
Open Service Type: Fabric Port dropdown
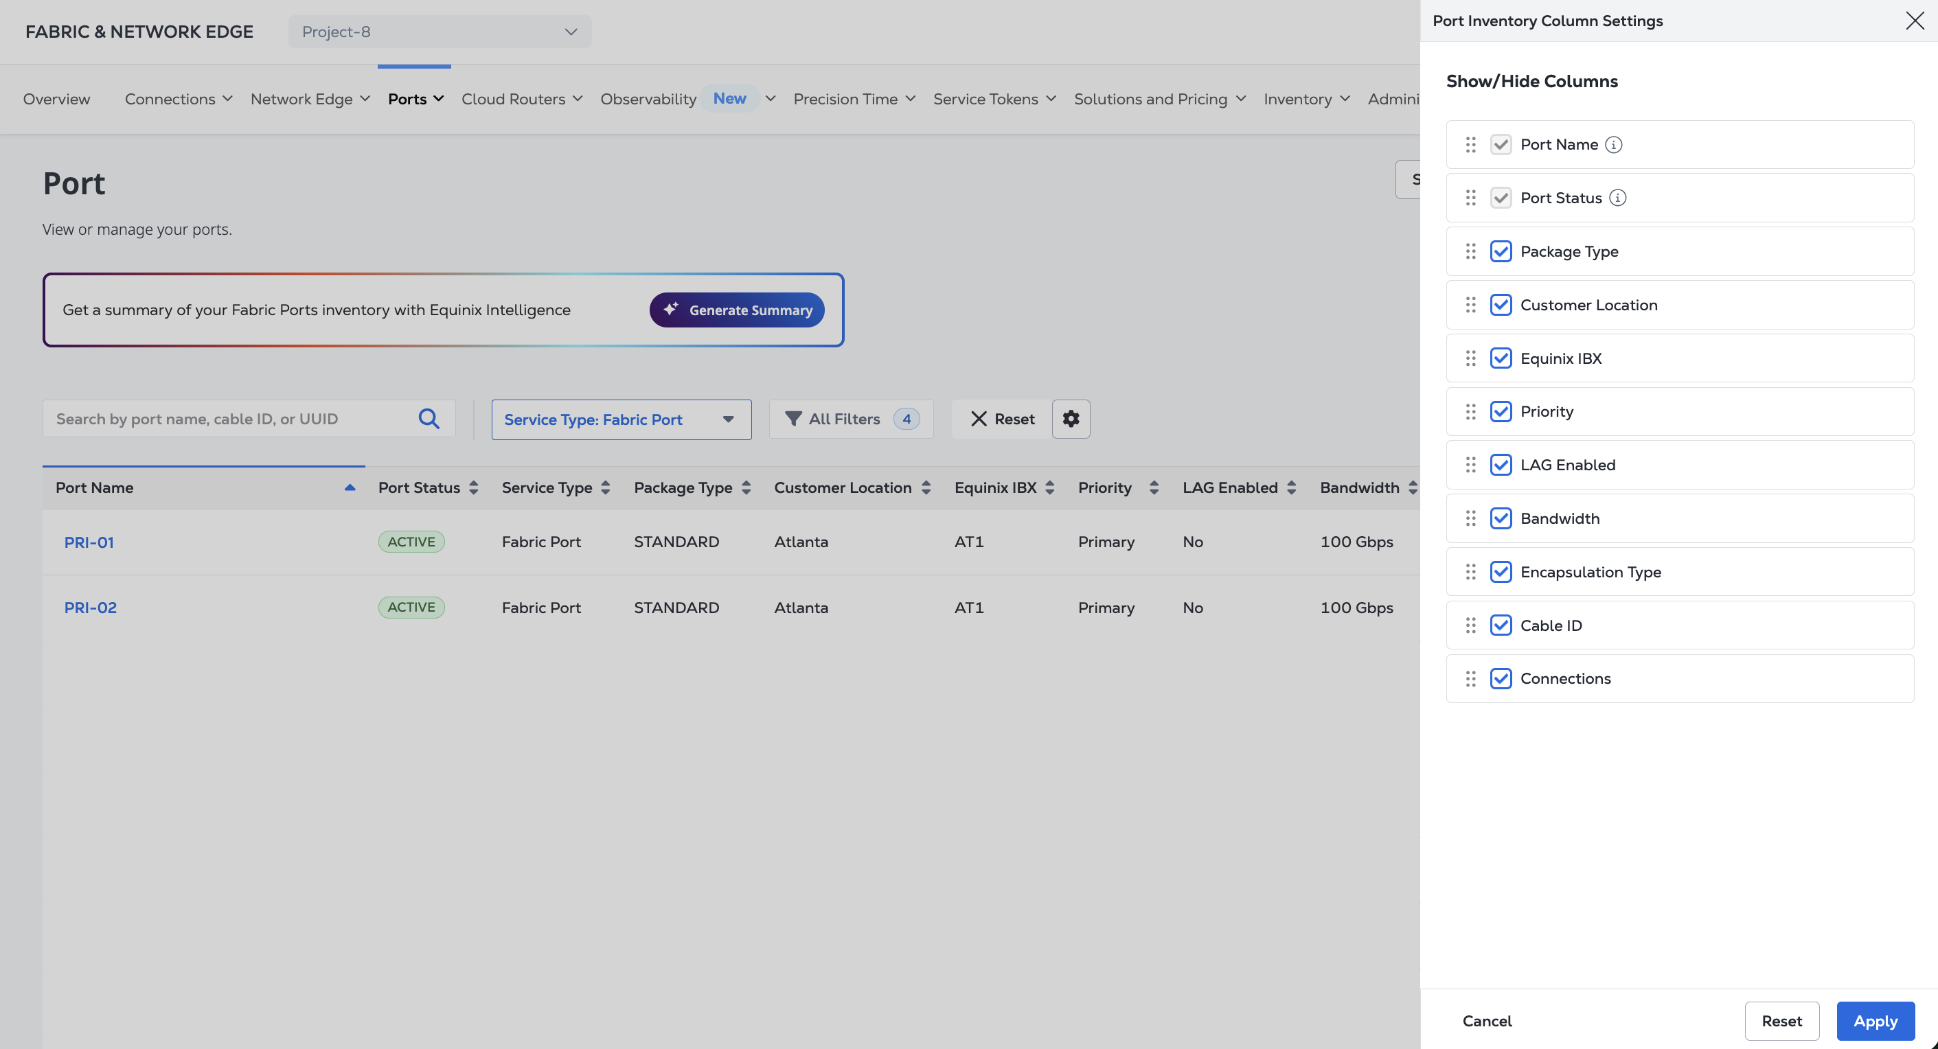(622, 419)
